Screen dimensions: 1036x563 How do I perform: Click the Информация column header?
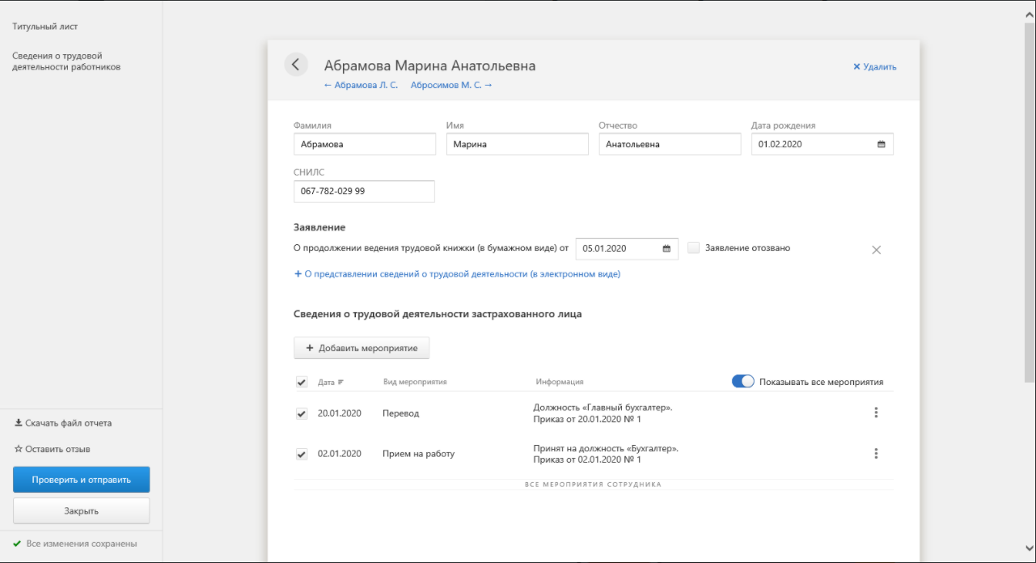(560, 382)
